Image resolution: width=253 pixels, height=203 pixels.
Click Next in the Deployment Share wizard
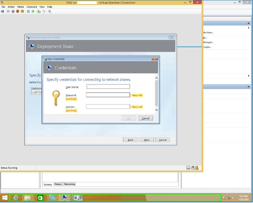[x=147, y=140]
